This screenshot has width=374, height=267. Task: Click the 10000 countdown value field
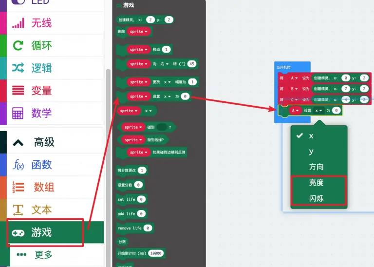(156, 253)
